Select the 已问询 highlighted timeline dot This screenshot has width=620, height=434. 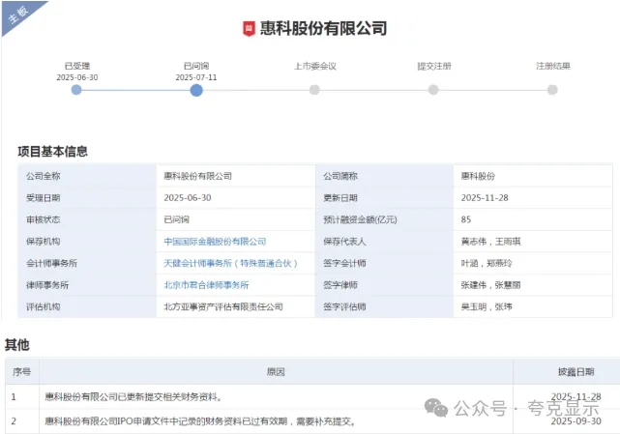tap(196, 90)
